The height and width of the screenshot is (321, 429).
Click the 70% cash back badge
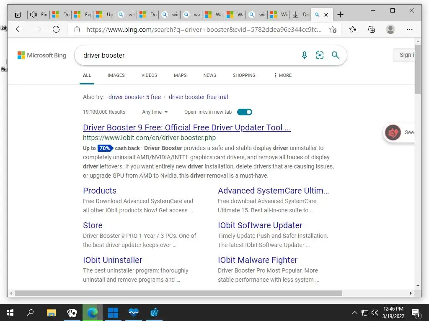pyautogui.click(x=105, y=148)
